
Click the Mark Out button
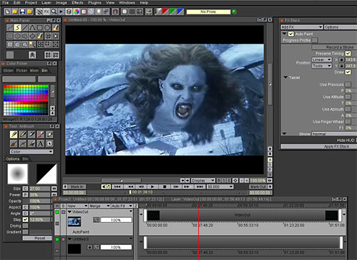click(258, 186)
